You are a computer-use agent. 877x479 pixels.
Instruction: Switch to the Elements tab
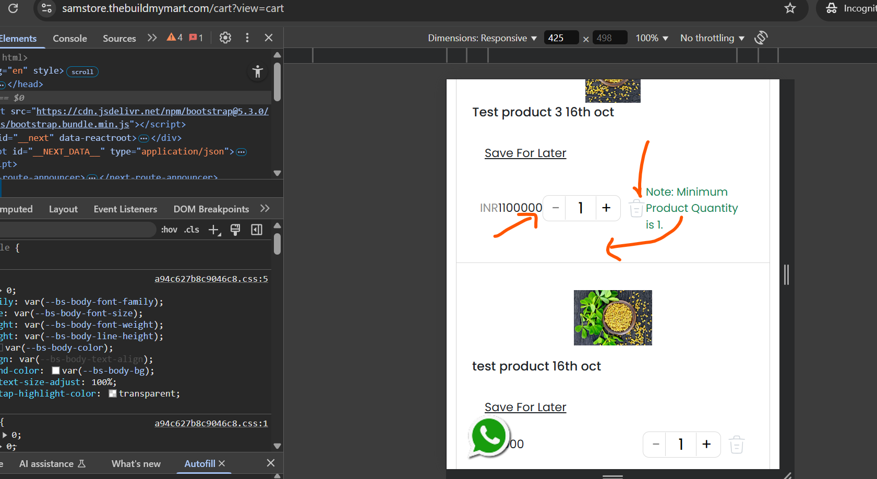(x=18, y=39)
